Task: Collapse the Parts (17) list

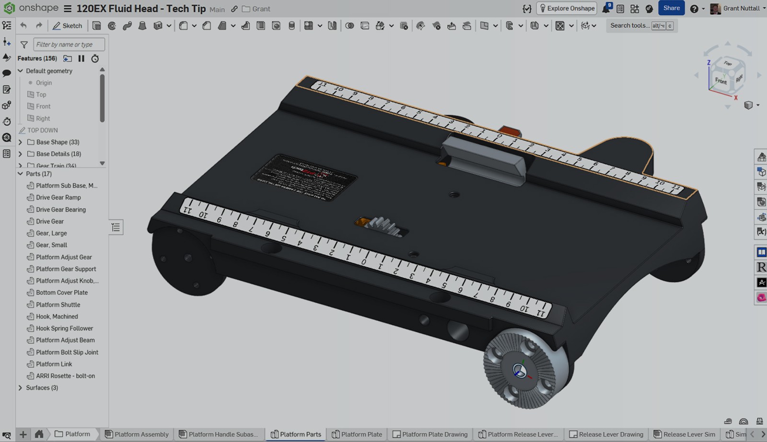Action: (x=20, y=174)
